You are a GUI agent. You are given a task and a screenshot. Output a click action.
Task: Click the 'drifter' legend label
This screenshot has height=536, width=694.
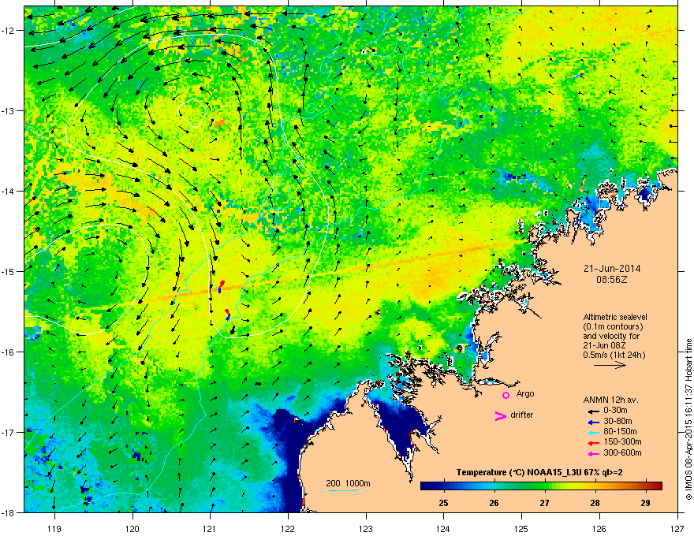click(521, 415)
